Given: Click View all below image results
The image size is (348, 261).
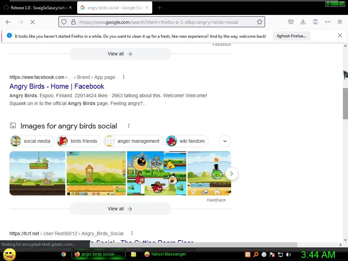Looking at the screenshot, I should (x=120, y=209).
